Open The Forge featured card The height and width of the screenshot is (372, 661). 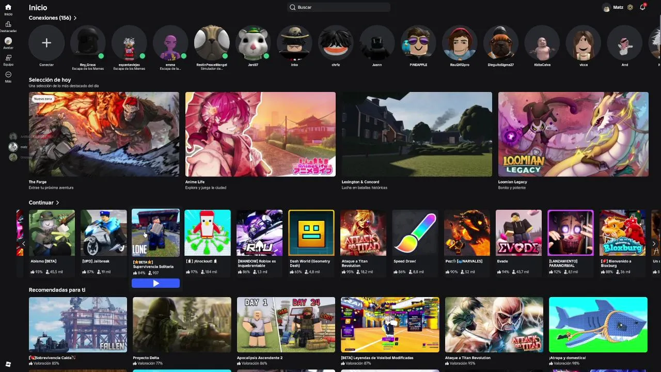pos(104,134)
